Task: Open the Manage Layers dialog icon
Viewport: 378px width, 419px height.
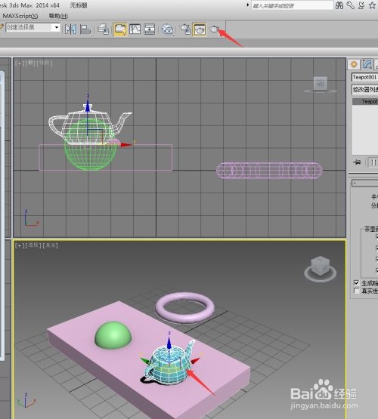Action: point(103,29)
